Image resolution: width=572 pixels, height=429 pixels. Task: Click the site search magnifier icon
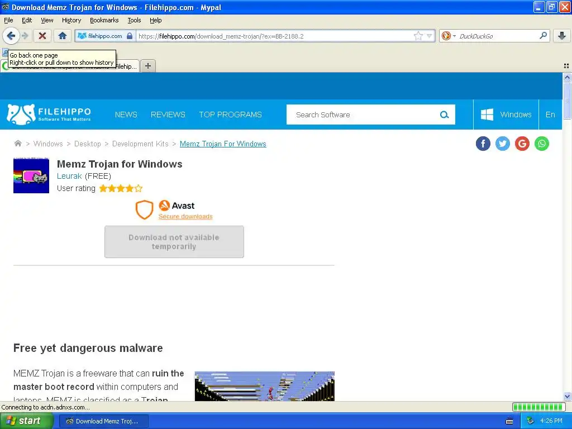[444, 115]
